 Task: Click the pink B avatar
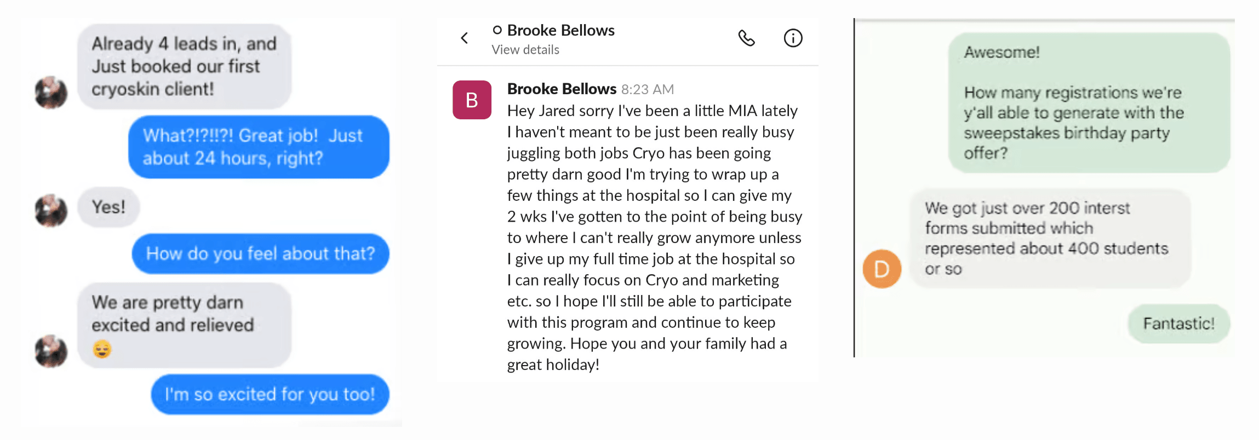coord(472,100)
